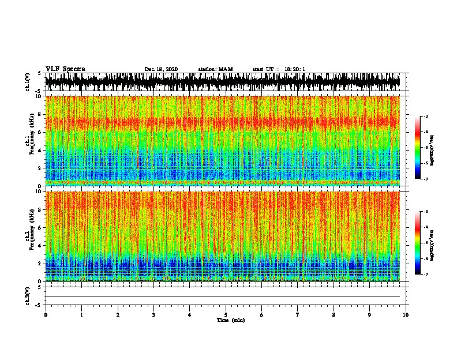Click the time axis tick label "5"

point(226,315)
